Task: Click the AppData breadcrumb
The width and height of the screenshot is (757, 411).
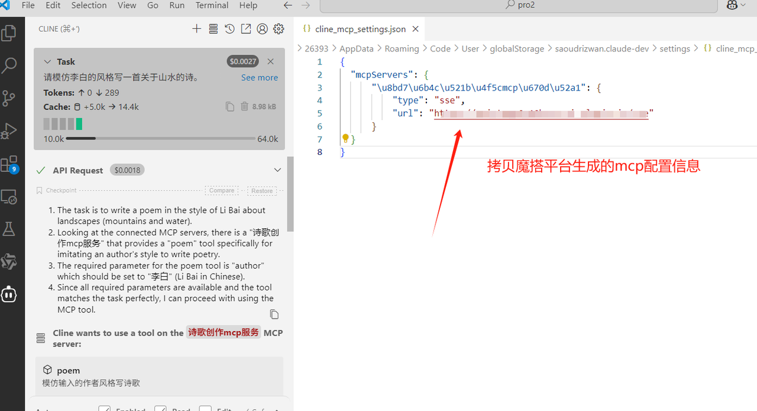Action: [x=356, y=48]
